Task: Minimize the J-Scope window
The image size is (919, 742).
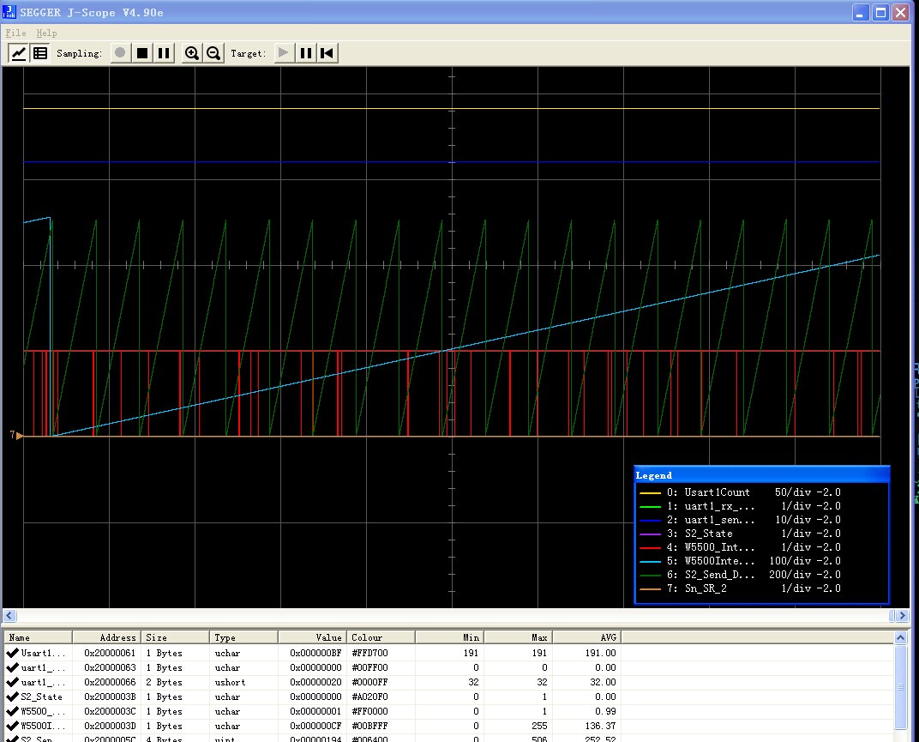Action: [860, 12]
